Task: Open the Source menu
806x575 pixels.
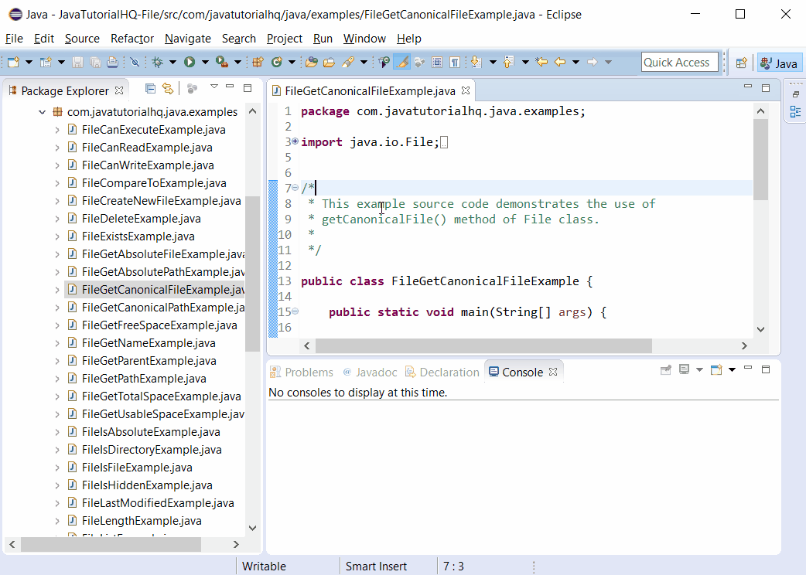Action: [x=80, y=38]
